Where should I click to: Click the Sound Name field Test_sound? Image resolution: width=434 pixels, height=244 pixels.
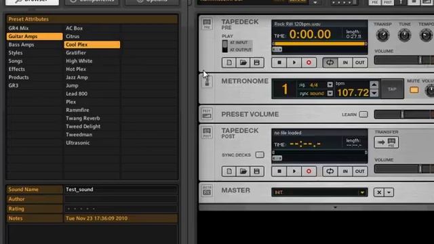pos(121,190)
